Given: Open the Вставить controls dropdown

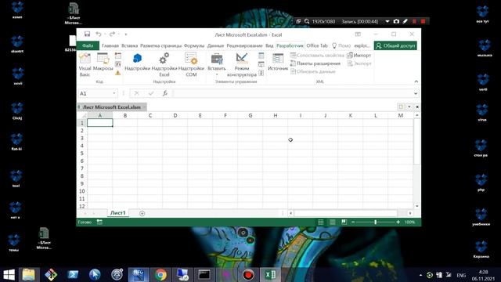Looking at the screenshot, I should point(217,65).
